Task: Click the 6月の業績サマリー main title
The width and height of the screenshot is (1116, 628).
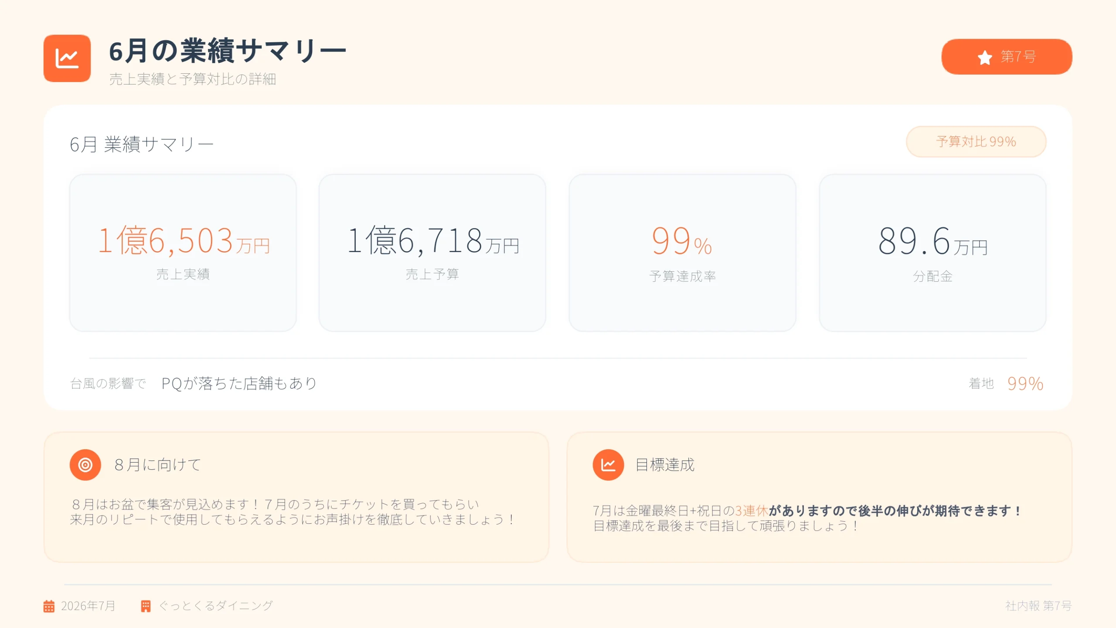Action: tap(228, 51)
